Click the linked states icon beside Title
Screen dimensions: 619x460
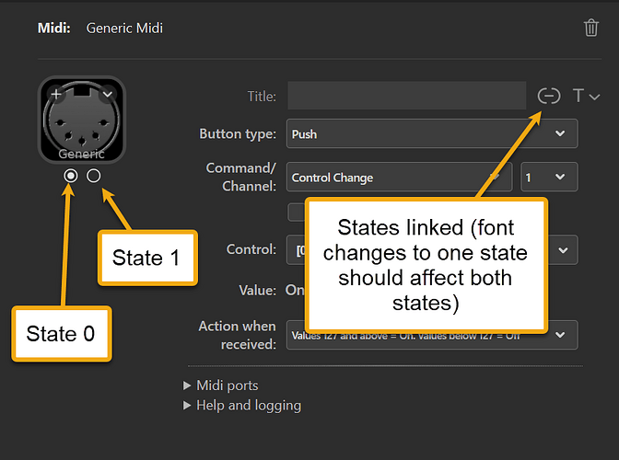[x=549, y=96]
